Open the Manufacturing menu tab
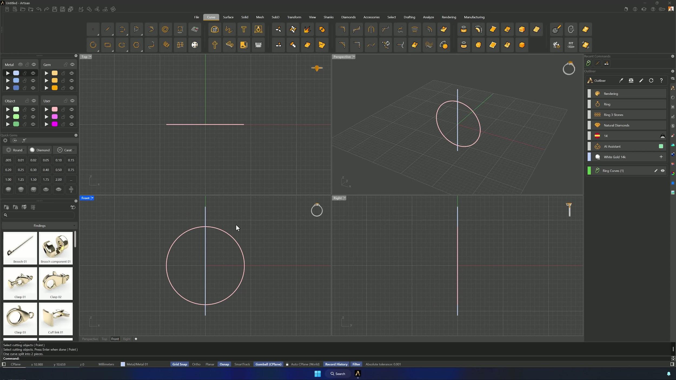The height and width of the screenshot is (380, 676). pos(474,17)
